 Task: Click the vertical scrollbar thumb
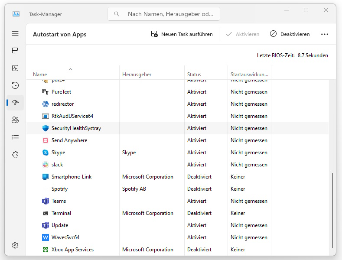point(332,211)
